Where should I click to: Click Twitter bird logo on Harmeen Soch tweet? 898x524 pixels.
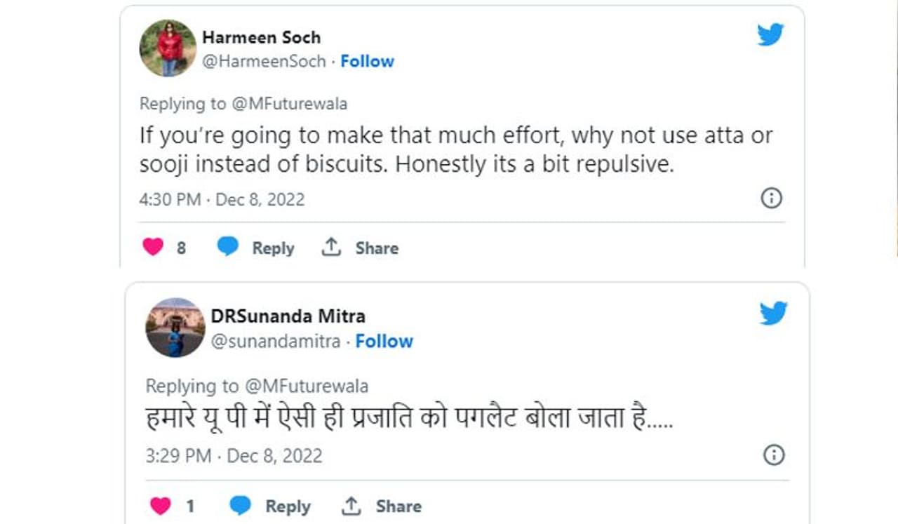[770, 35]
